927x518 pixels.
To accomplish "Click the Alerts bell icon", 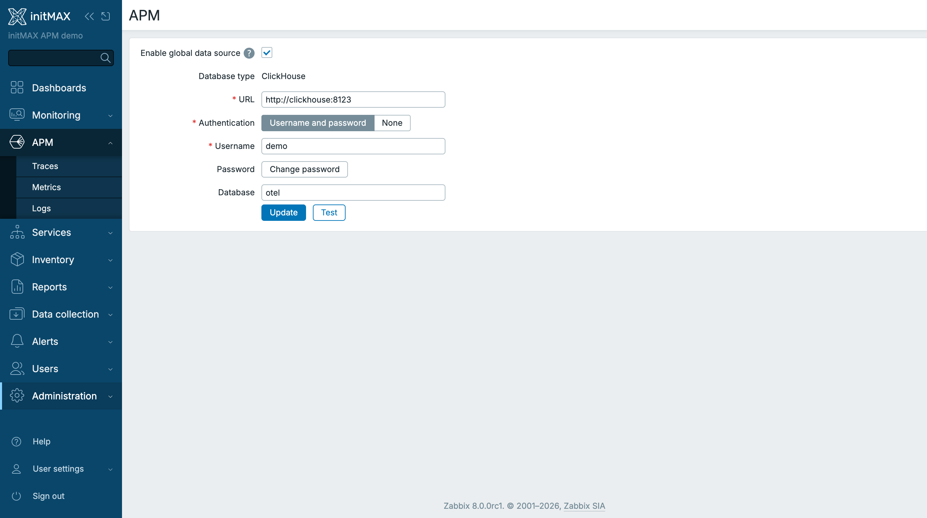I will 17,341.
